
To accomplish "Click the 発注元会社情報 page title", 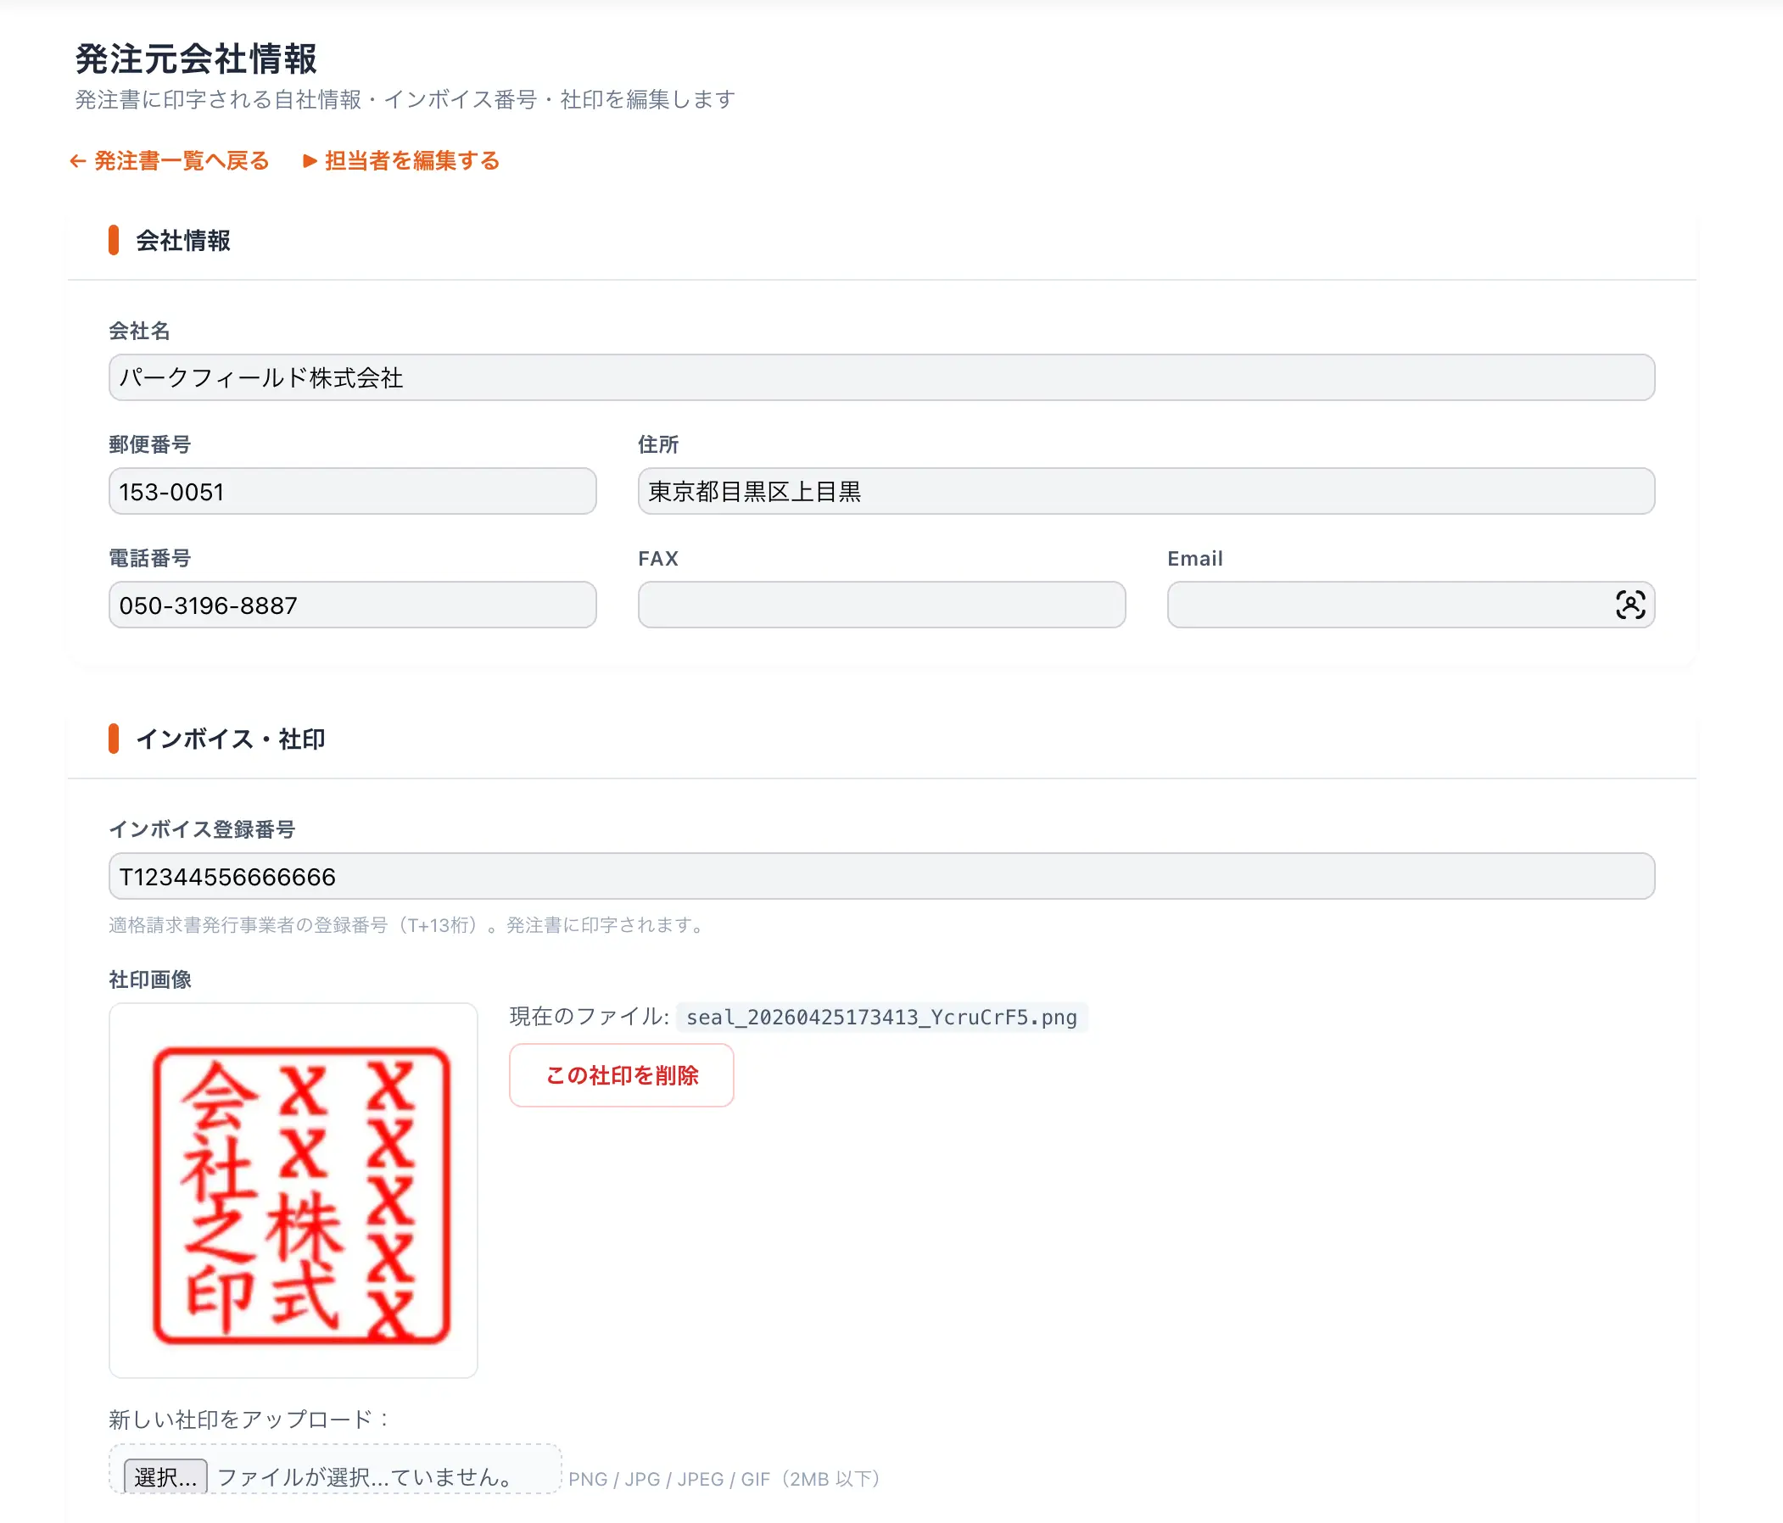I will [196, 59].
